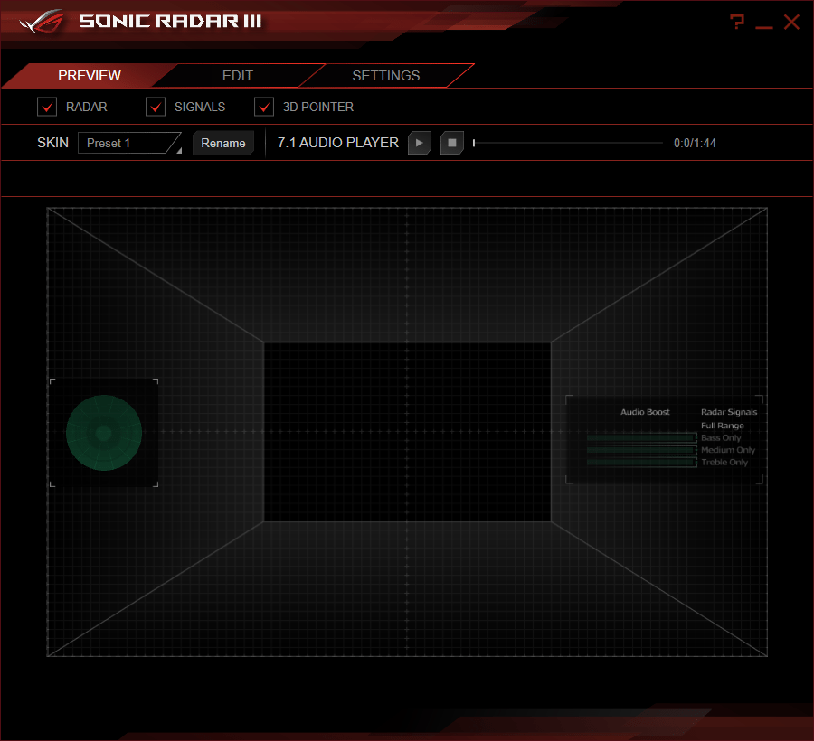The height and width of the screenshot is (741, 814).
Task: Click the Audio Boost label in signals panel
Action: click(645, 412)
